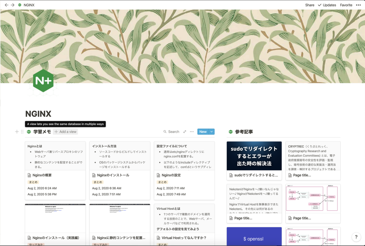Click the six-dot drag handle
365x246 pixels.
tap(22, 132)
